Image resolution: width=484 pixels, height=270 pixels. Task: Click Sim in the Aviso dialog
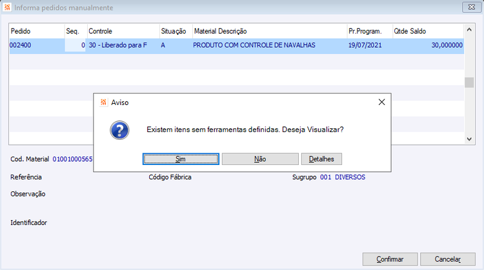coord(181,159)
